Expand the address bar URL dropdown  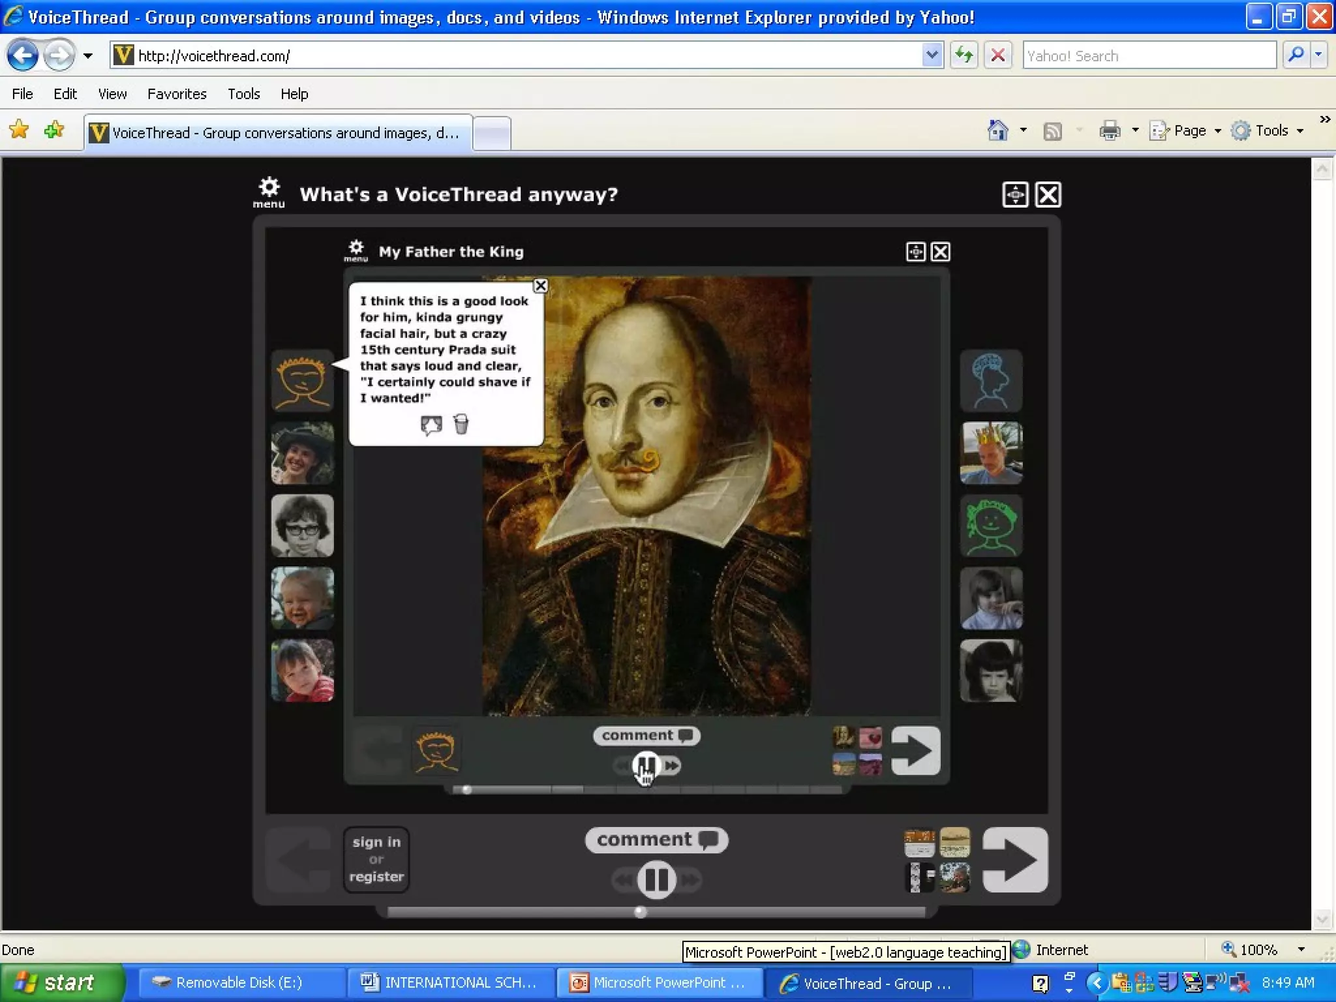932,55
